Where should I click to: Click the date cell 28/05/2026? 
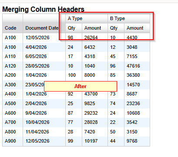(x=44, y=66)
